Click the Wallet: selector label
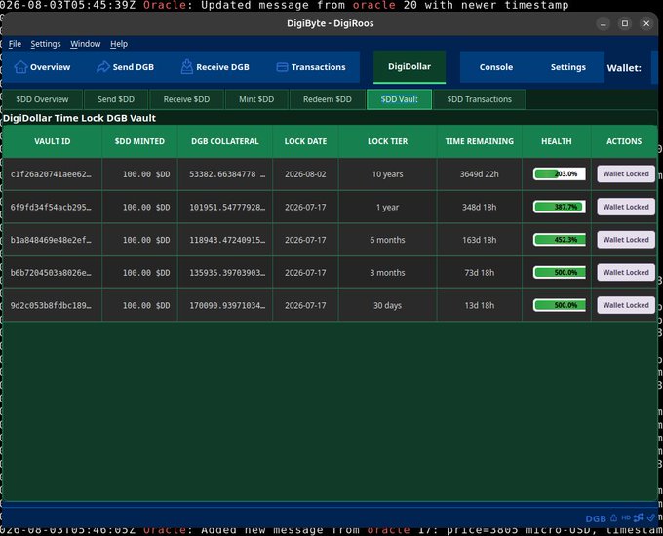 (x=624, y=68)
